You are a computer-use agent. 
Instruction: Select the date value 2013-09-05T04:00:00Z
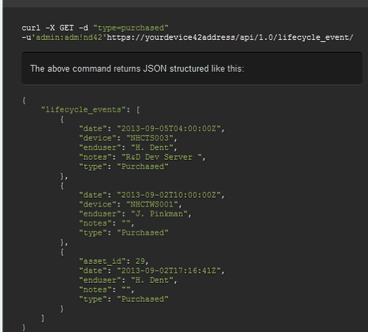(x=169, y=129)
